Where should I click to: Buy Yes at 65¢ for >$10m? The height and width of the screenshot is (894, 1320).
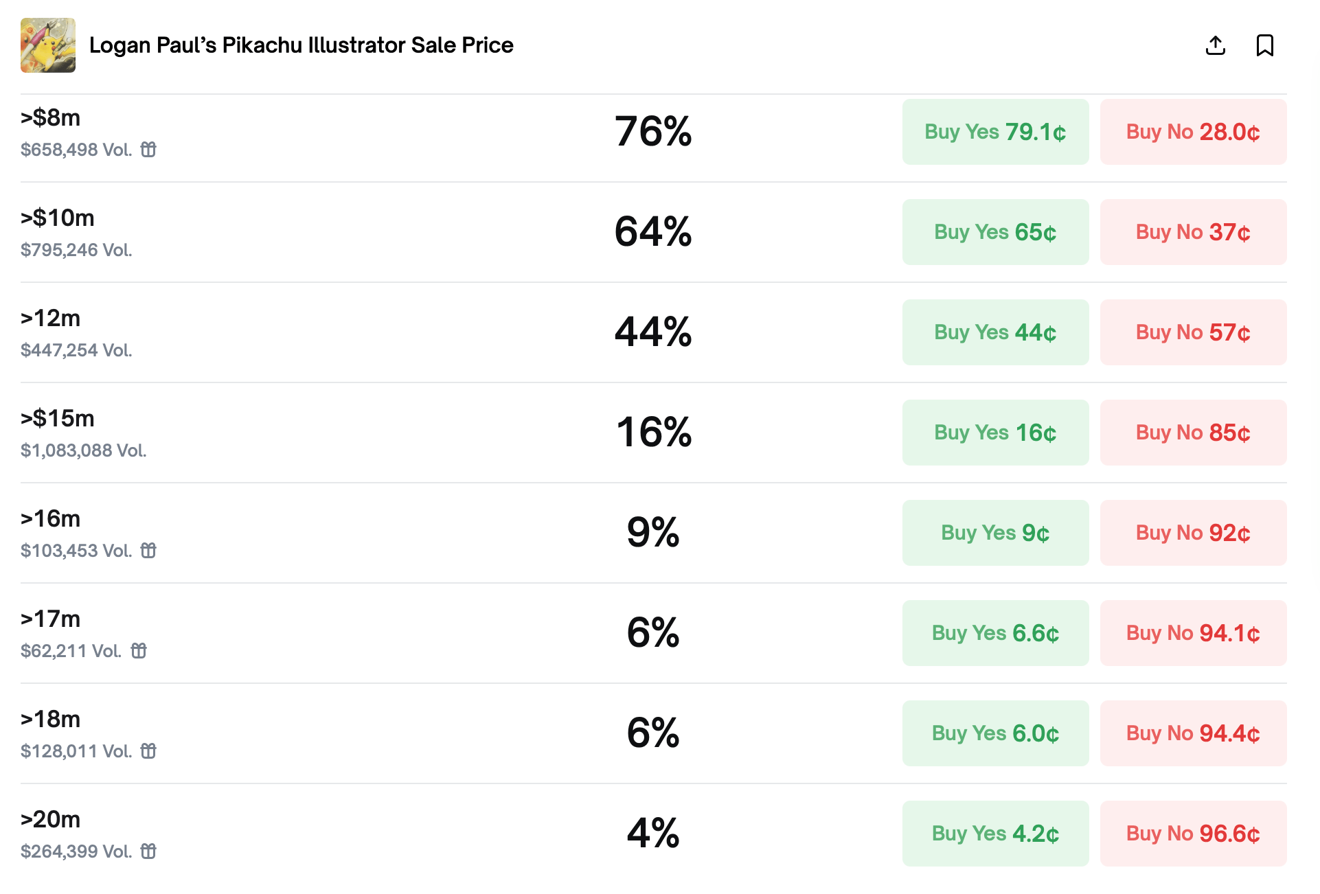(x=995, y=232)
